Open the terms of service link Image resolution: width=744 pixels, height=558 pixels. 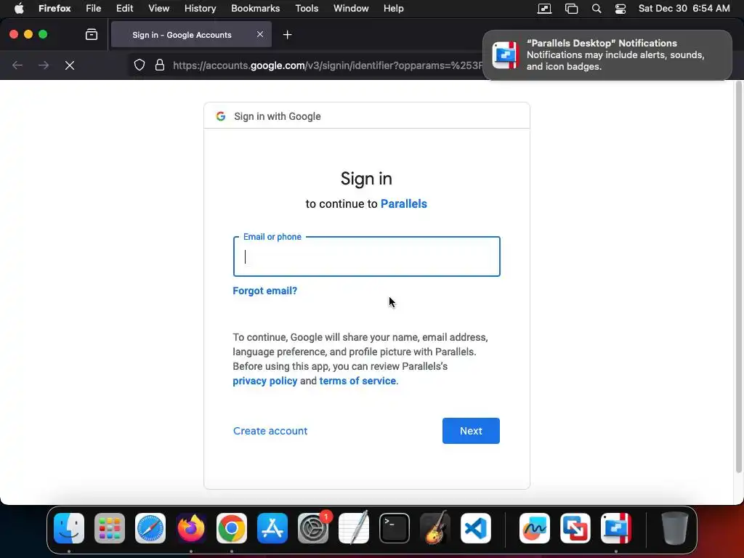pyautogui.click(x=357, y=381)
